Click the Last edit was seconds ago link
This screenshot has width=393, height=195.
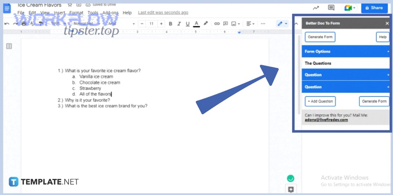pos(163,12)
